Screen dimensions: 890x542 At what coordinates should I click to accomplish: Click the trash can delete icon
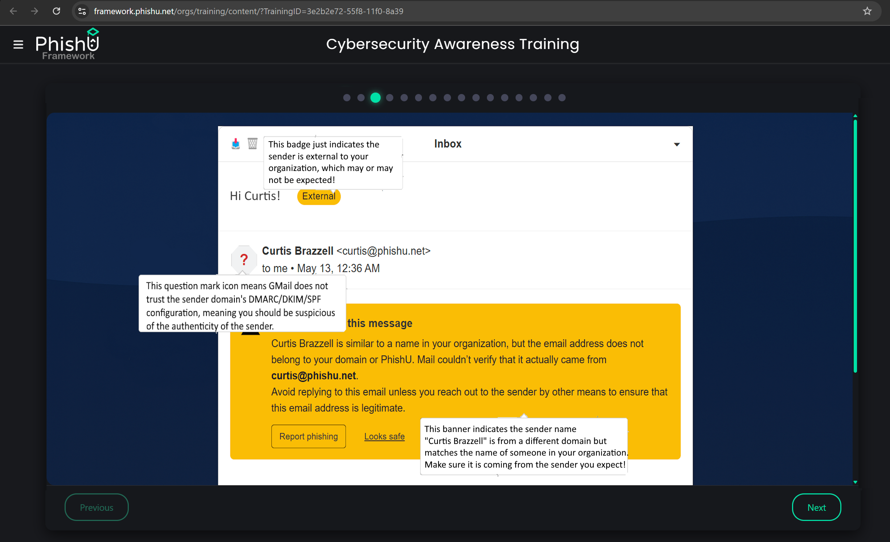pos(253,144)
